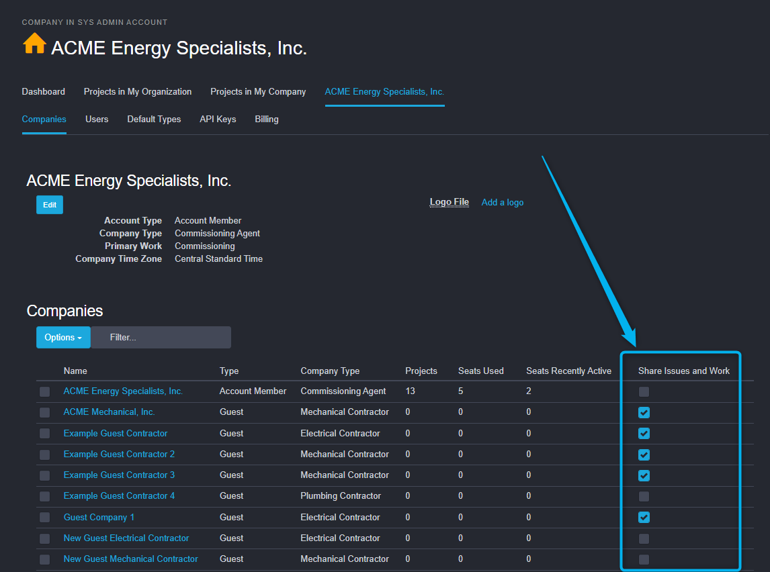770x572 pixels.
Task: Select the row checkbox for ACME Mechanical, Inc.
Action: (44, 412)
